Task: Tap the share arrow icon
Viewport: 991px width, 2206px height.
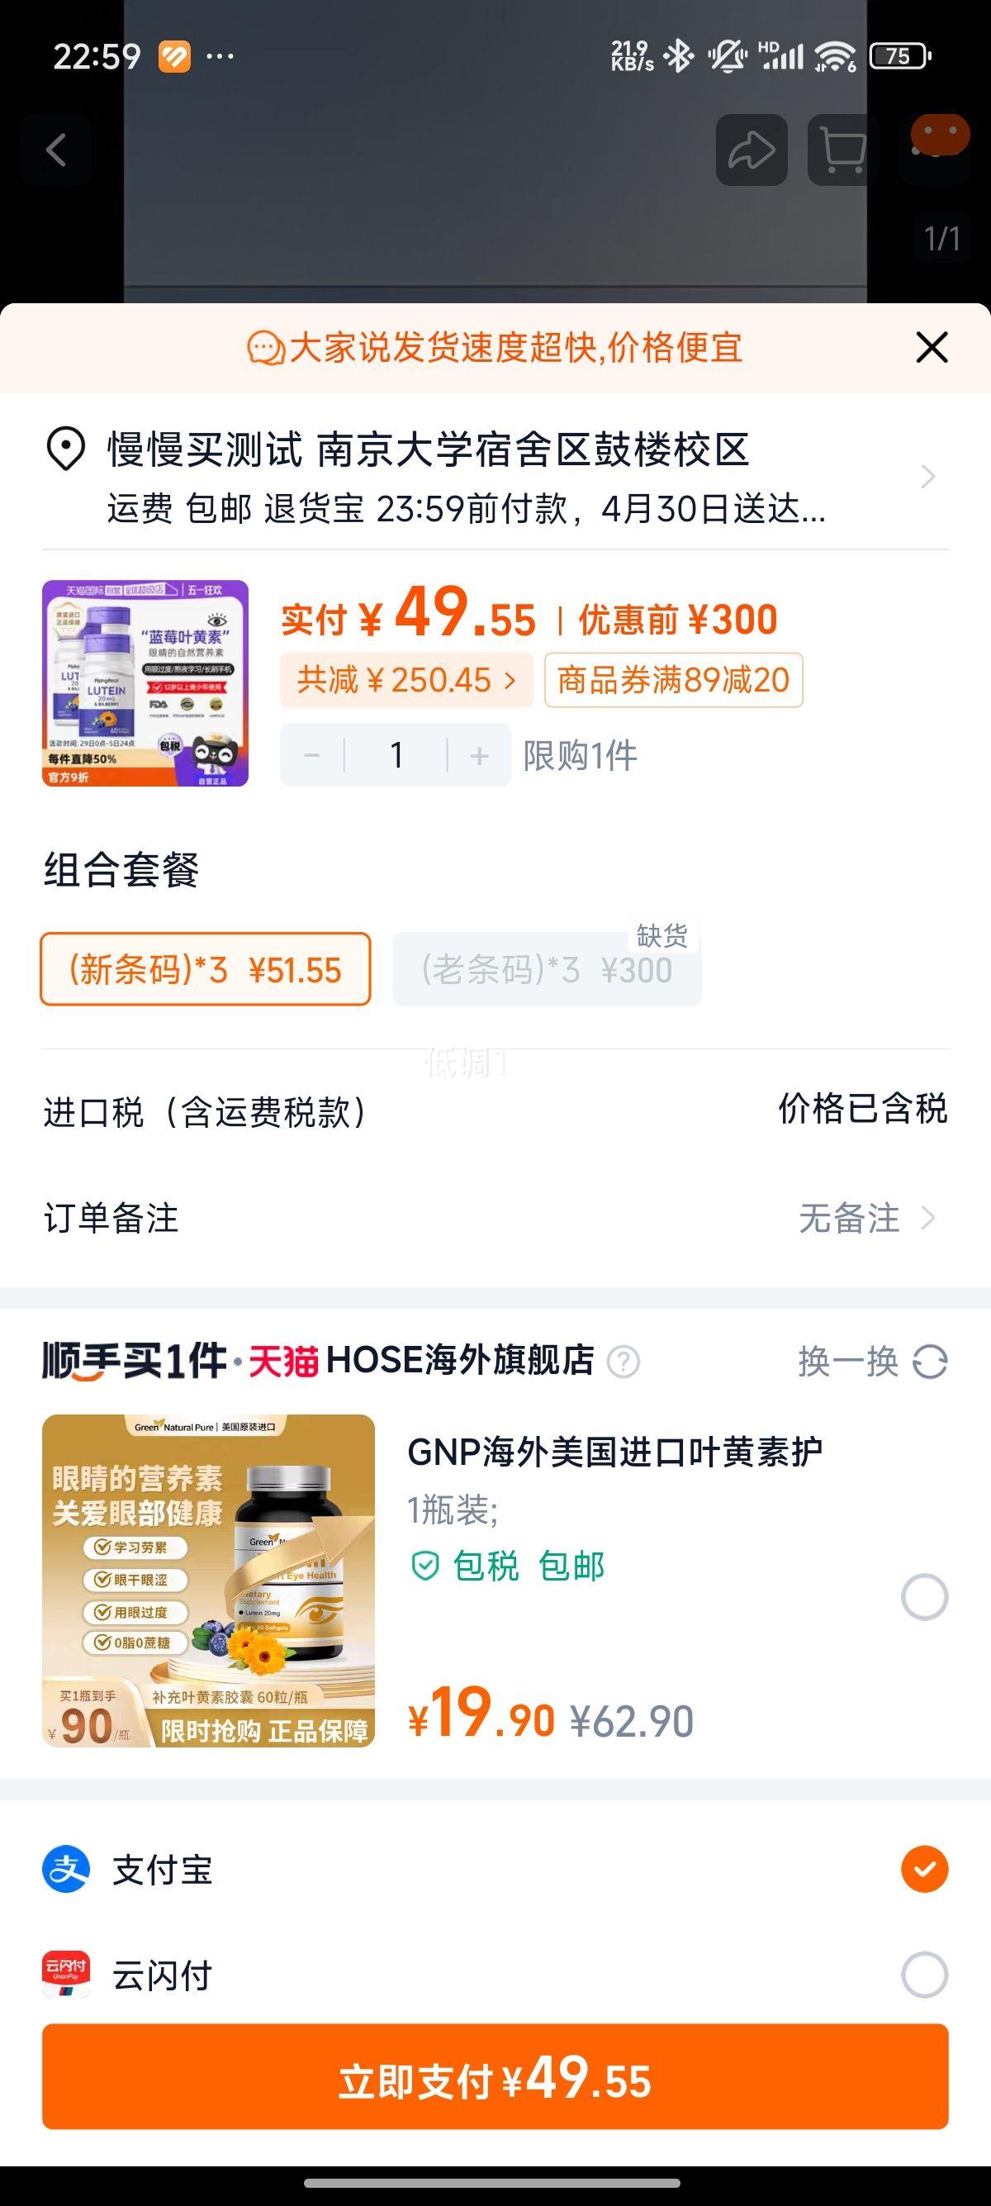Action: tap(752, 150)
